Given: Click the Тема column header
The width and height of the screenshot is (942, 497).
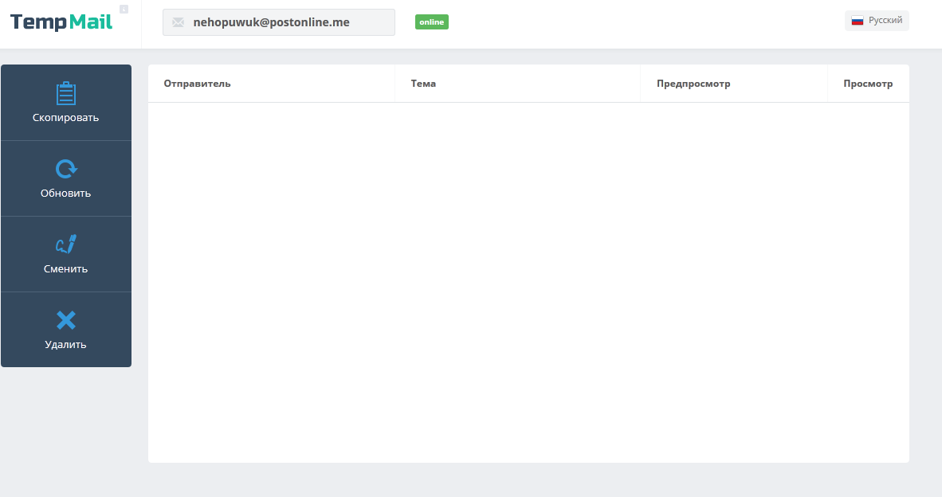Looking at the screenshot, I should (x=423, y=84).
